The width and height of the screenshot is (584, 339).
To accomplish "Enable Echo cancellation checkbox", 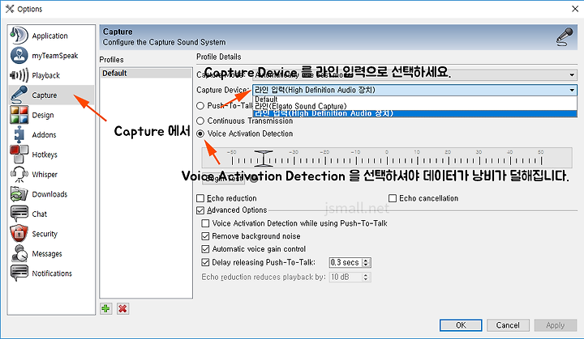I will [393, 198].
